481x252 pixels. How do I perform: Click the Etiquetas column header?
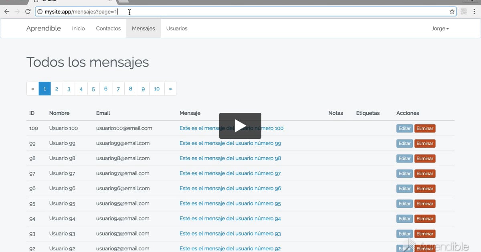[368, 113]
